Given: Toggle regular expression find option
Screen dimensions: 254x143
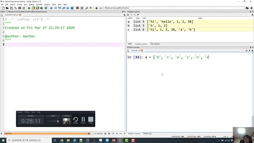Looking at the screenshot, I should [x=113, y=133].
